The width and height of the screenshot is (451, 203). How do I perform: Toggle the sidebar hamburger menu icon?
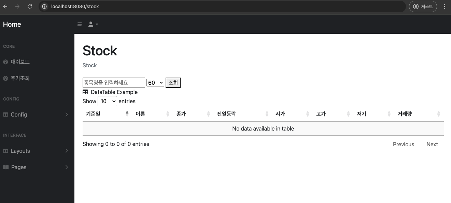coord(80,24)
